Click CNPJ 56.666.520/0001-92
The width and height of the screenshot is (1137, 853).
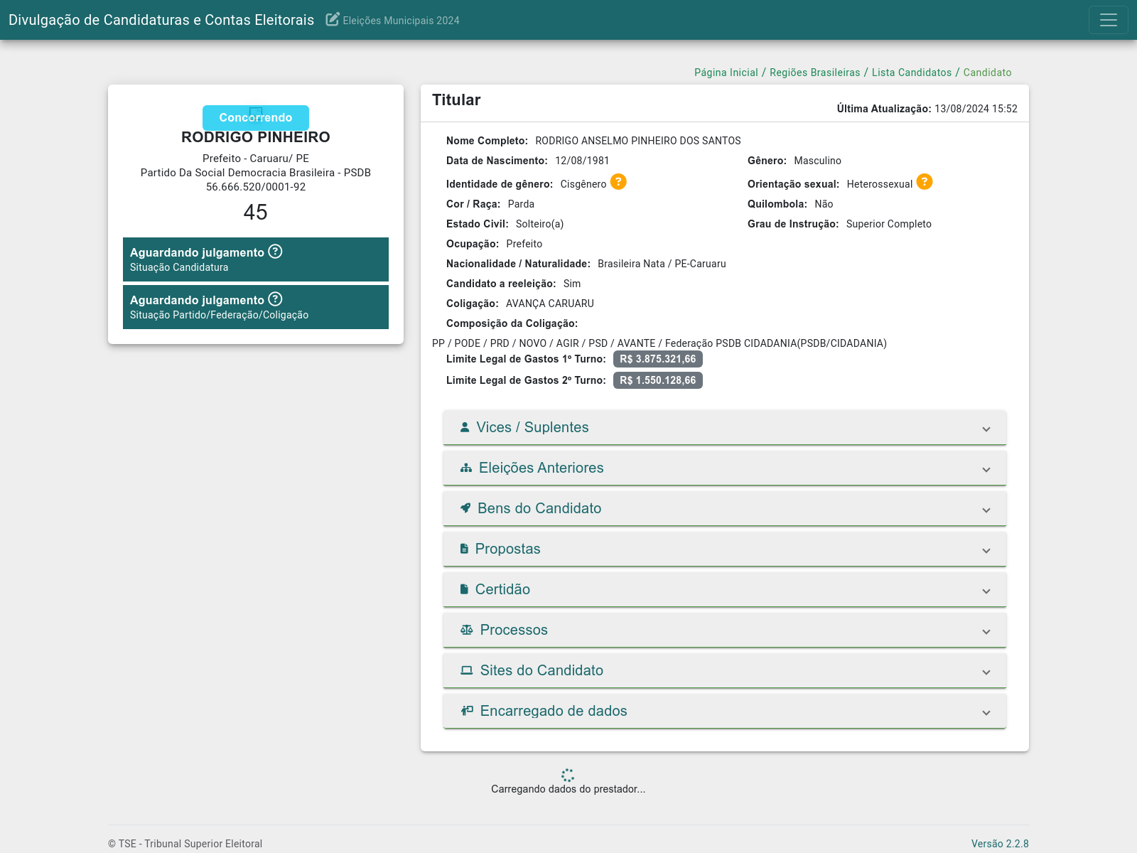pyautogui.click(x=256, y=187)
